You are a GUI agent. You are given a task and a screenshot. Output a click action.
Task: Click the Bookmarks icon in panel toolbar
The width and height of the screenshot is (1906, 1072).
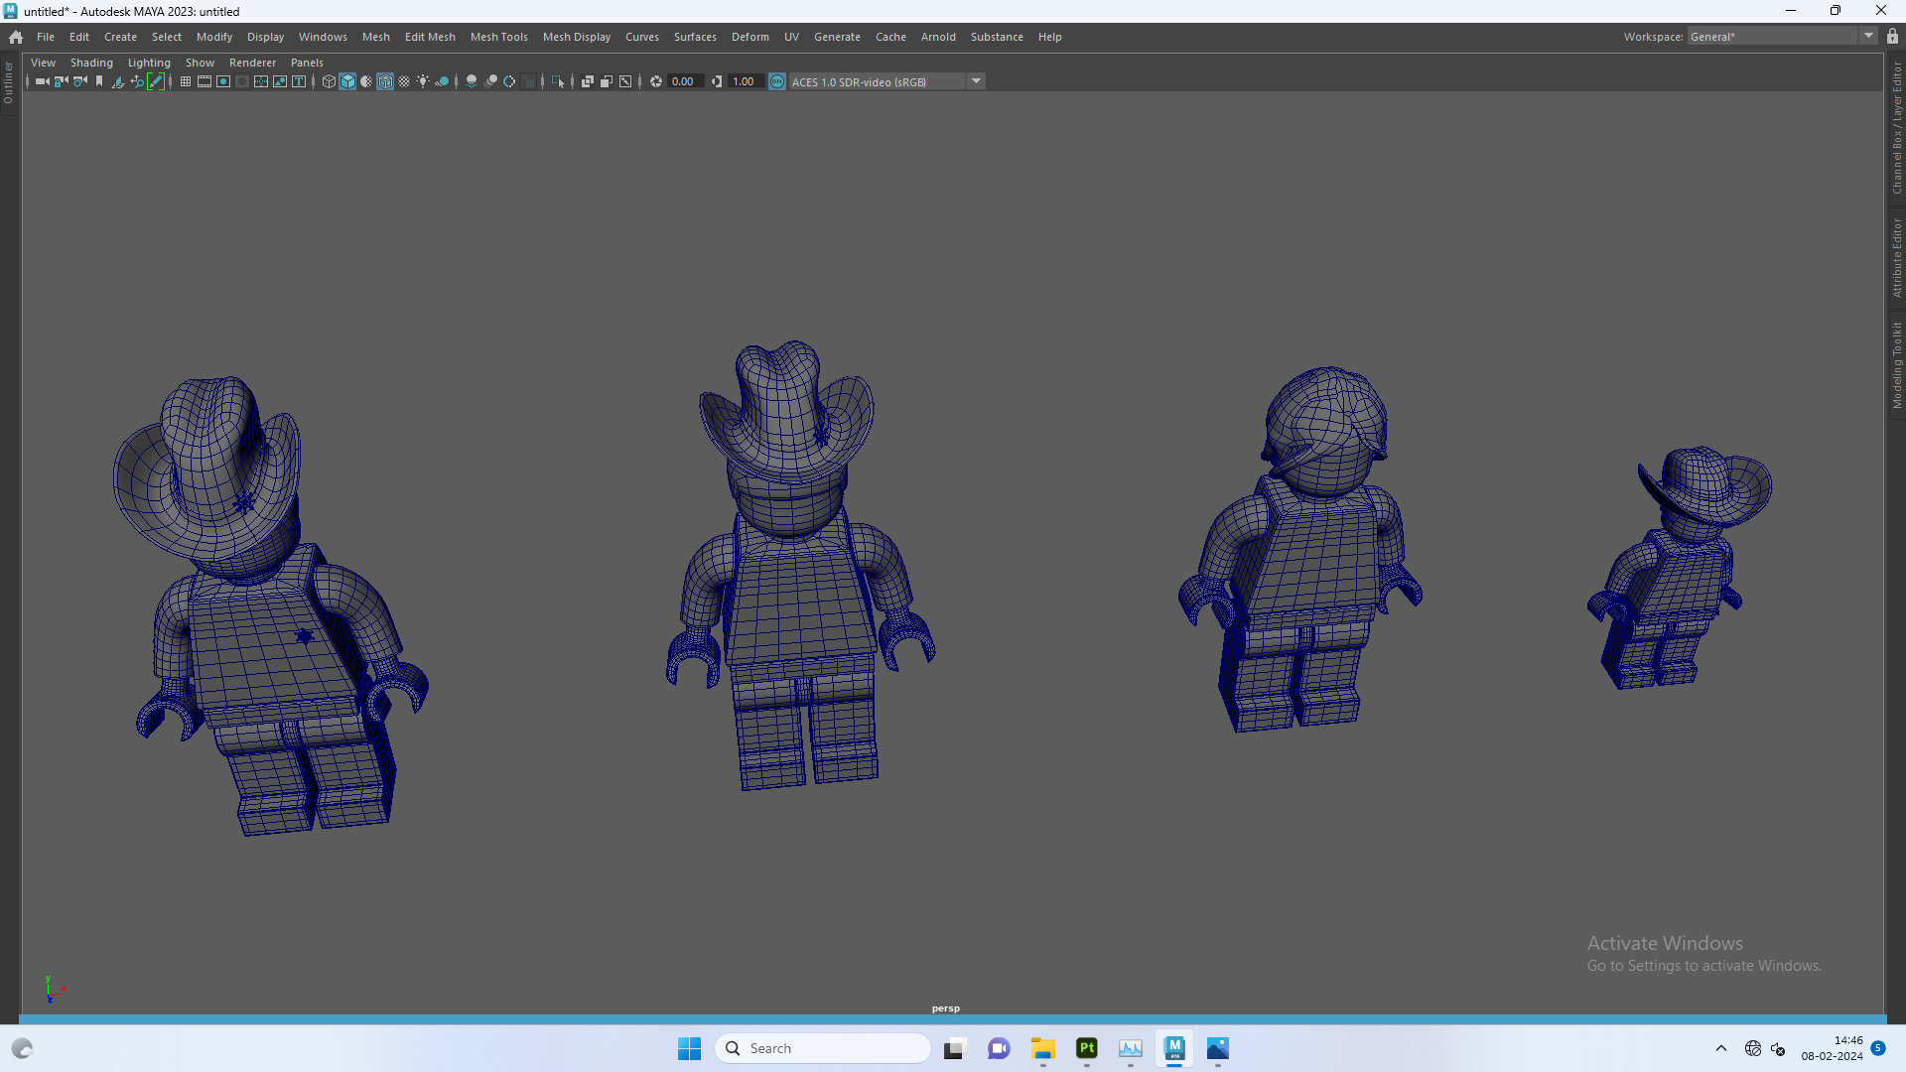tap(99, 81)
